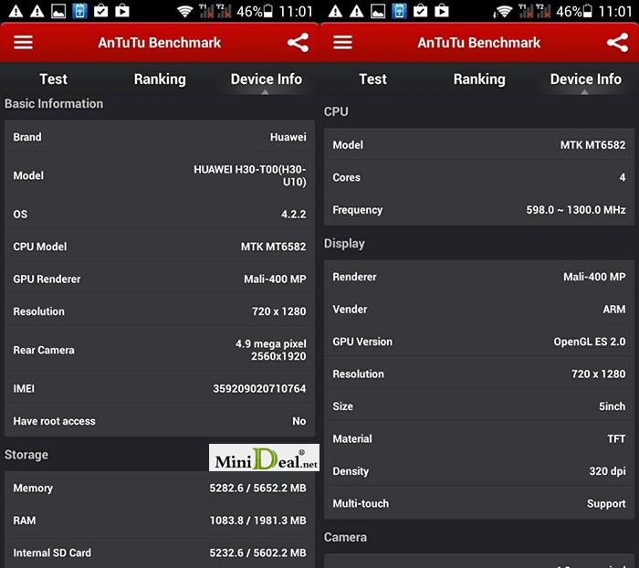
Task: Tap Resolution row in Display section
Action: [479, 373]
